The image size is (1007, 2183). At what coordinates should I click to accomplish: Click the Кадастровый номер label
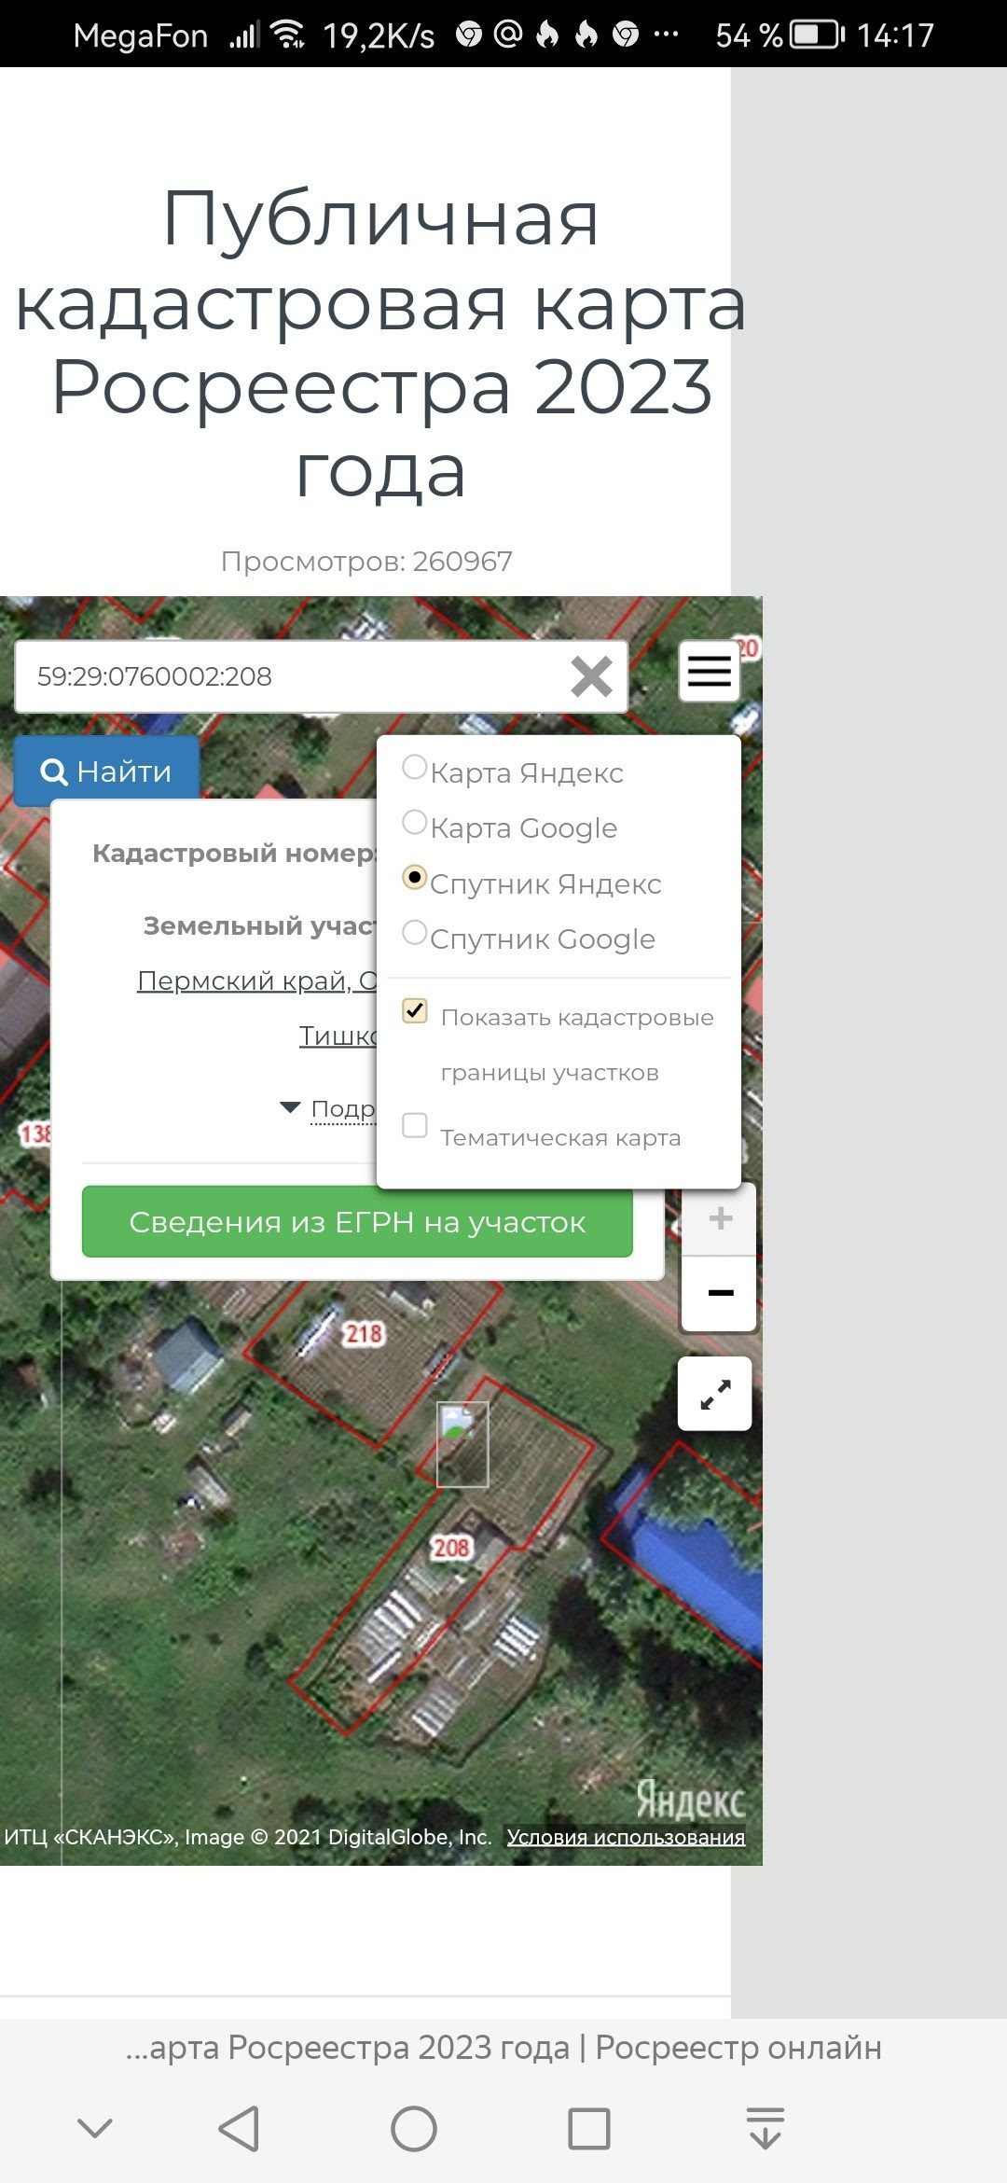(x=234, y=853)
